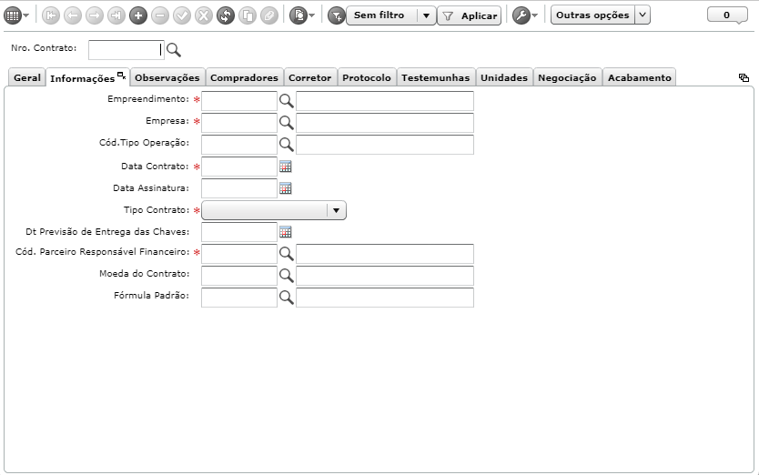Click the Sem filtro button

click(381, 15)
